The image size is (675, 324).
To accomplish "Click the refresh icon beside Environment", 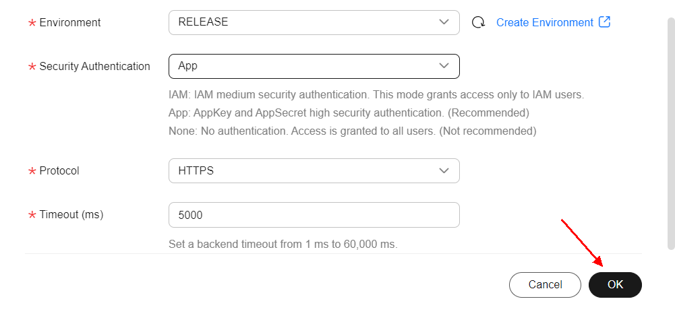I will (x=478, y=22).
